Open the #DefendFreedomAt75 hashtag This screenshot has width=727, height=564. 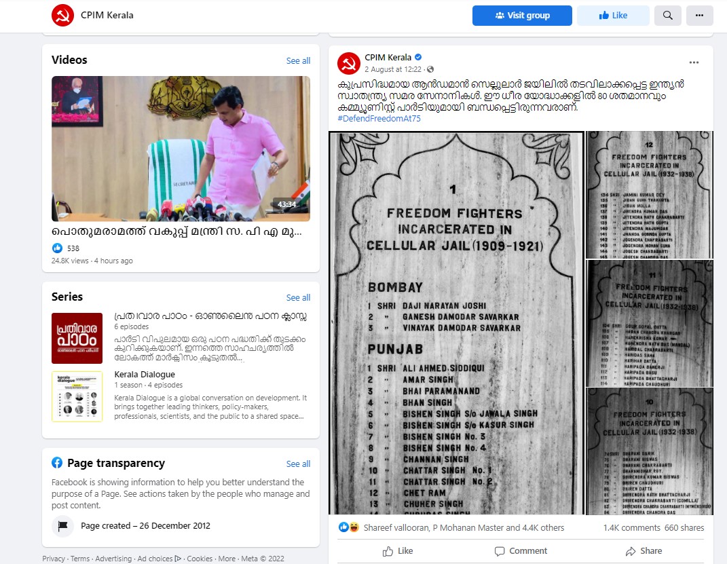click(379, 119)
